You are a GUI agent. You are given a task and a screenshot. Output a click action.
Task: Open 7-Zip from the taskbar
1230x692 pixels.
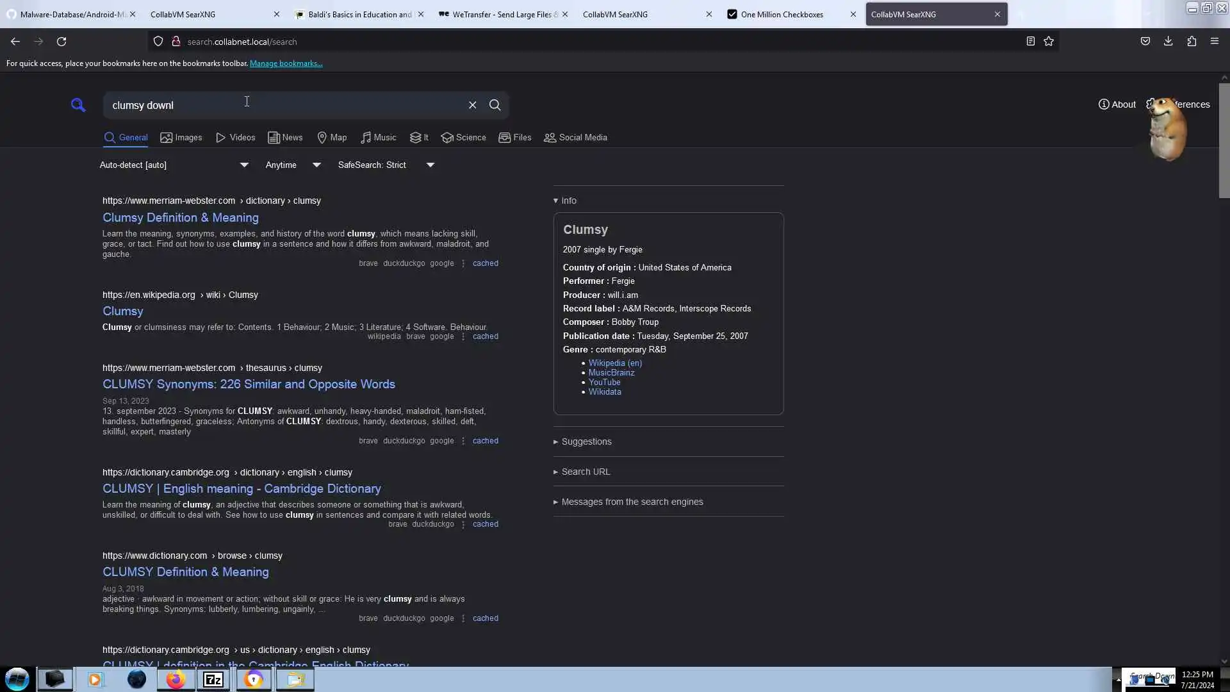click(213, 680)
